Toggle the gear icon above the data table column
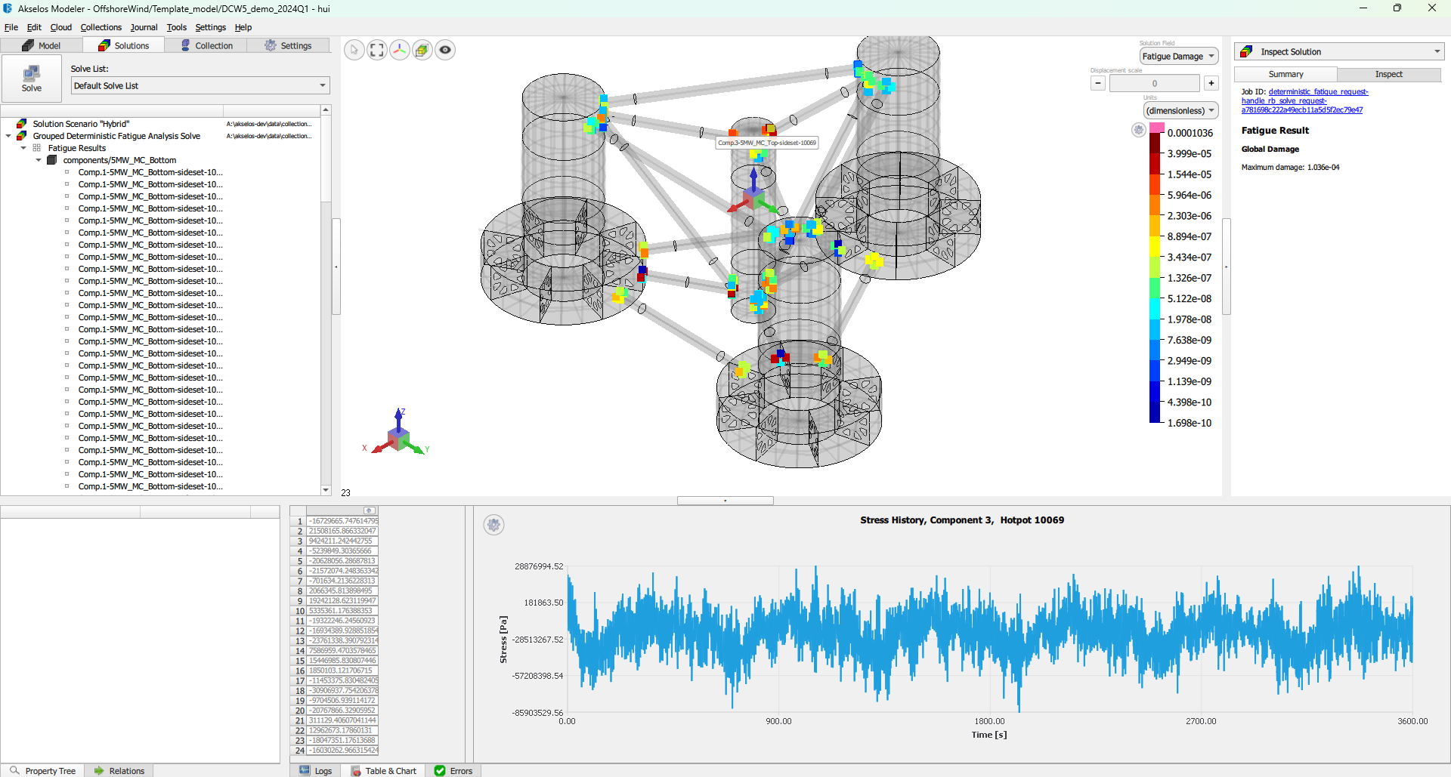 [x=369, y=510]
